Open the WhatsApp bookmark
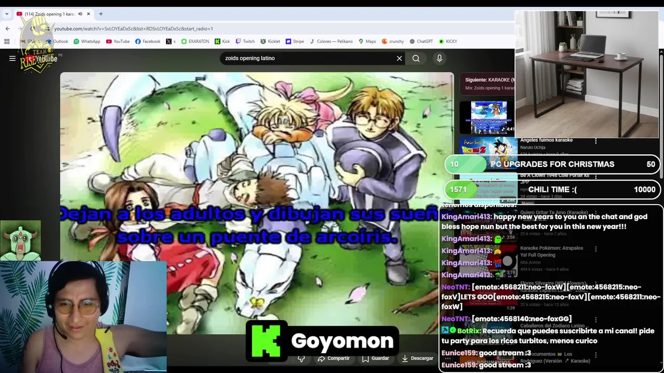The image size is (664, 373). (87, 41)
